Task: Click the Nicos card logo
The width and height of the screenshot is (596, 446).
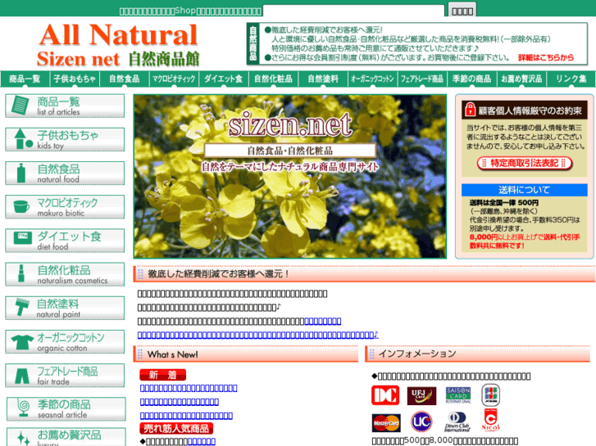Action: (x=491, y=420)
